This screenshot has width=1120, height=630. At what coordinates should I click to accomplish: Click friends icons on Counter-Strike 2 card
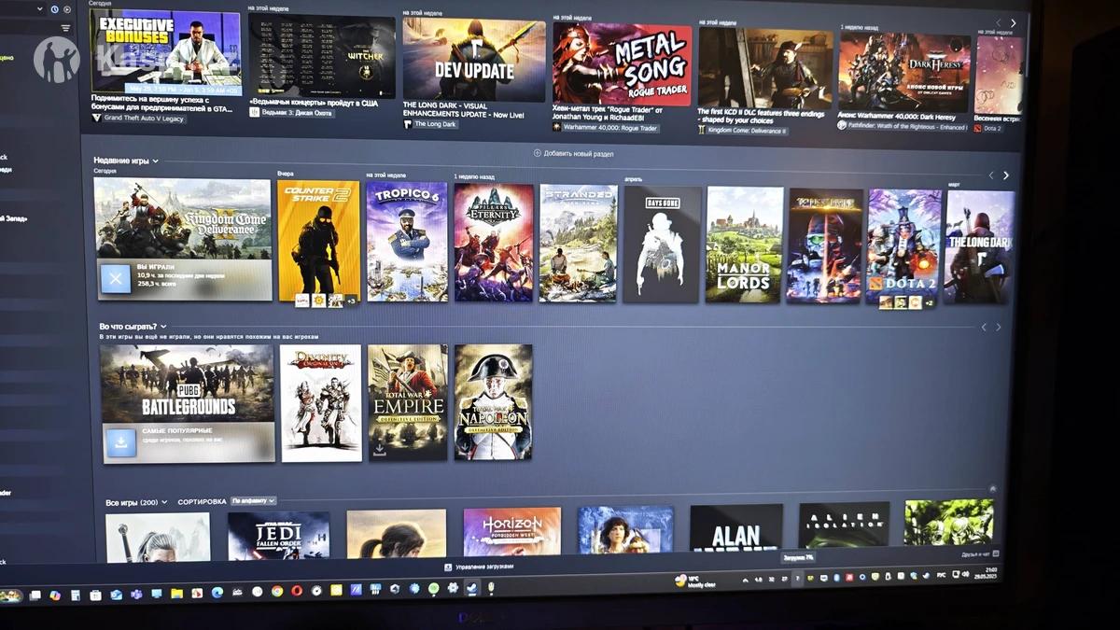coord(325,300)
